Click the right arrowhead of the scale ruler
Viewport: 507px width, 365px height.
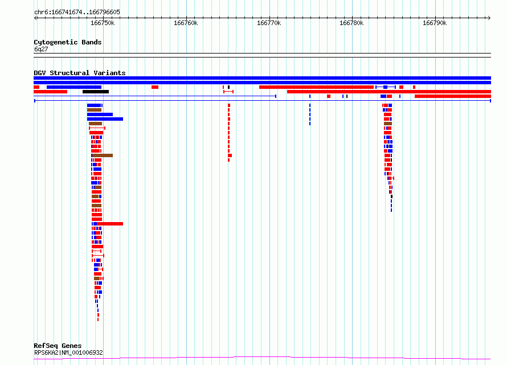[x=489, y=18]
